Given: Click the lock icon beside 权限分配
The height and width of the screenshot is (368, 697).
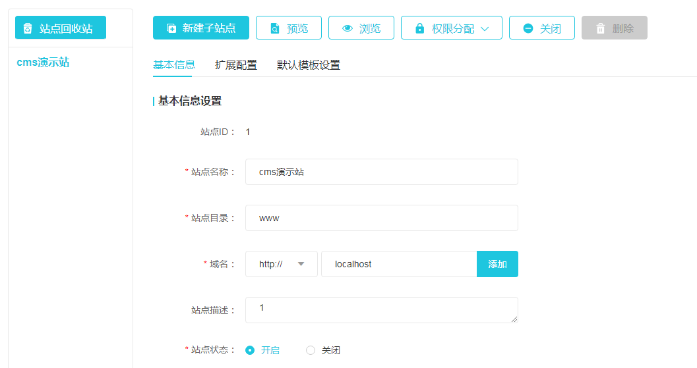Looking at the screenshot, I should 420,28.
